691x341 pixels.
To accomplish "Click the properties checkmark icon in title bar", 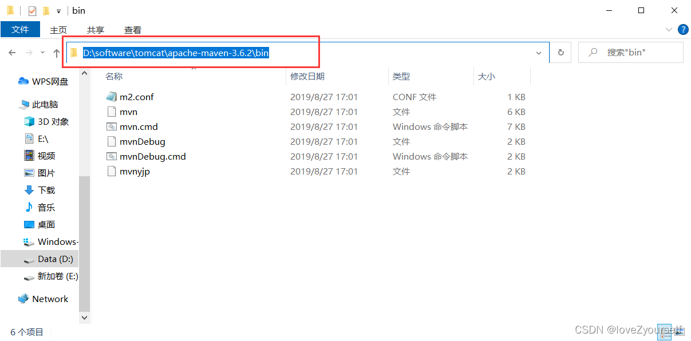I will tap(32, 11).
